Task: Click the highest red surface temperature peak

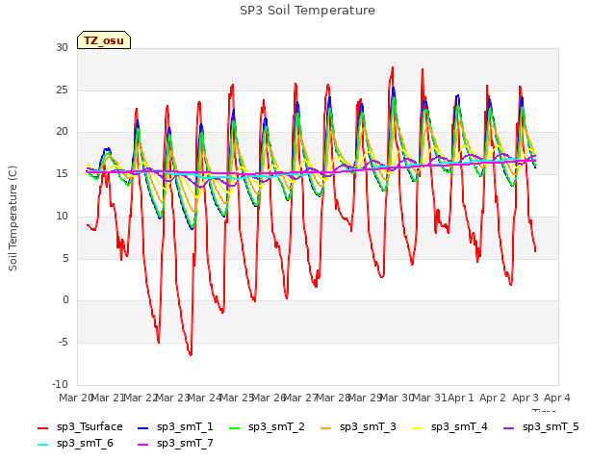Action: tap(393, 67)
